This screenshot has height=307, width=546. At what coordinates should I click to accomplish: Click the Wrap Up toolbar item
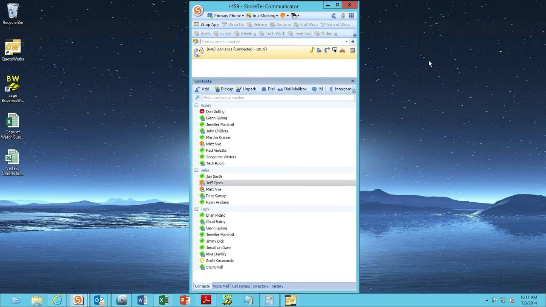(233, 25)
